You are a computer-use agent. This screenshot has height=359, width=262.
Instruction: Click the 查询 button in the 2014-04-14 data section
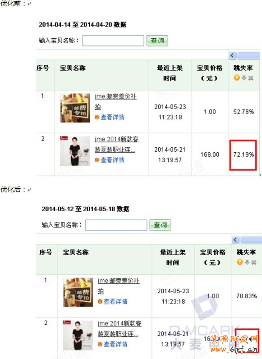pyautogui.click(x=157, y=41)
